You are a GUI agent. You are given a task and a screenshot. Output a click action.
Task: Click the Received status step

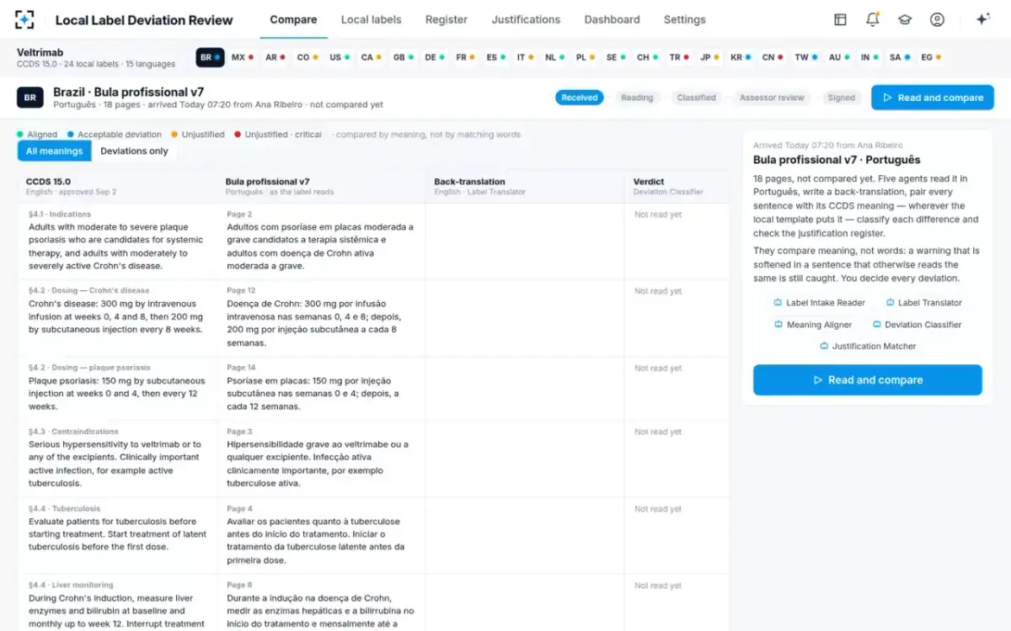[579, 98]
